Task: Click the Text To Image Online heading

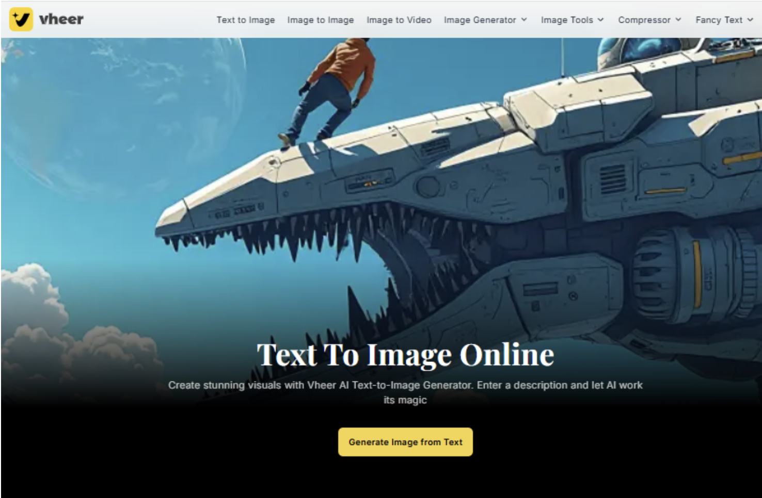Action: (x=405, y=355)
